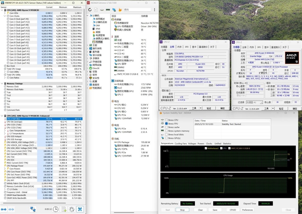The image size is (302, 214).
Task: Open 工具 dropdown arrow in left CPU-Z
Action: point(200,109)
